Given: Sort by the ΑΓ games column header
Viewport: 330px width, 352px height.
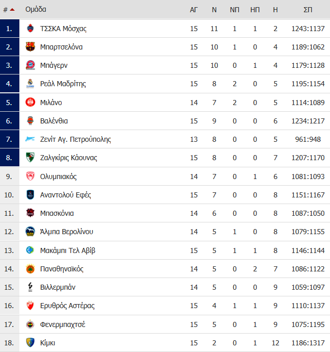Looking at the screenshot, I should click(x=194, y=10).
